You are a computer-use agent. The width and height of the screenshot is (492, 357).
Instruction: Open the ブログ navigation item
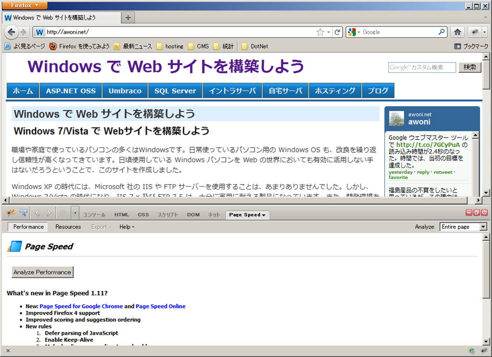[378, 91]
